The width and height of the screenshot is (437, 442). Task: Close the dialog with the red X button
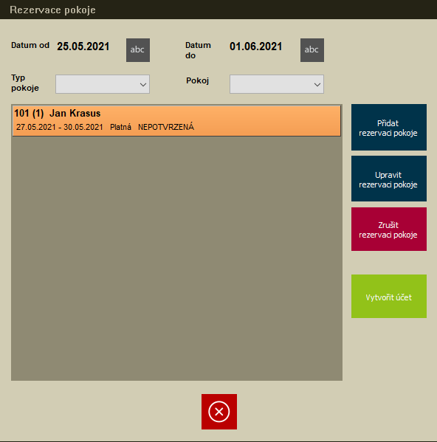coord(219,412)
